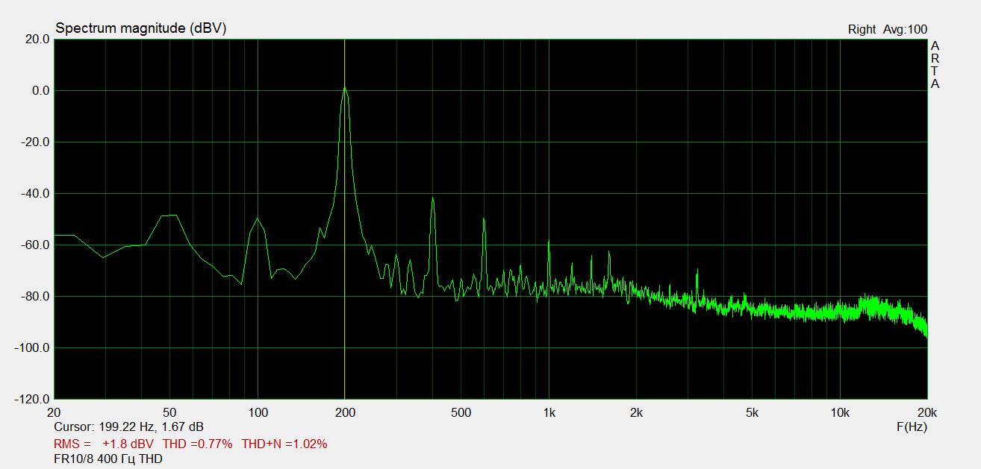Click the 'F(Hz)' axis label
Screen dimensions: 981x469
tap(912, 427)
